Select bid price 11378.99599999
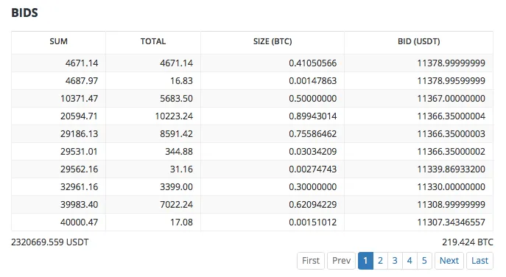The width and height of the screenshot is (506, 277). [451, 81]
